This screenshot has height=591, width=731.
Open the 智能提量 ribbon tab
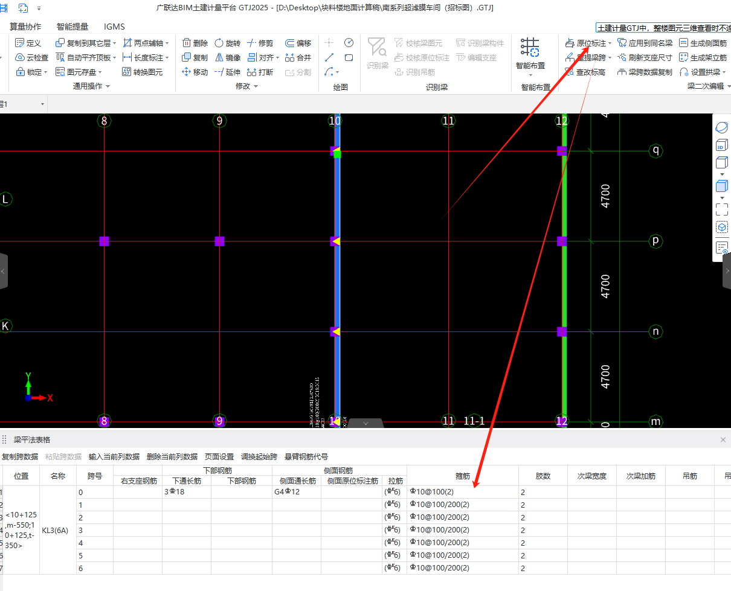point(72,27)
